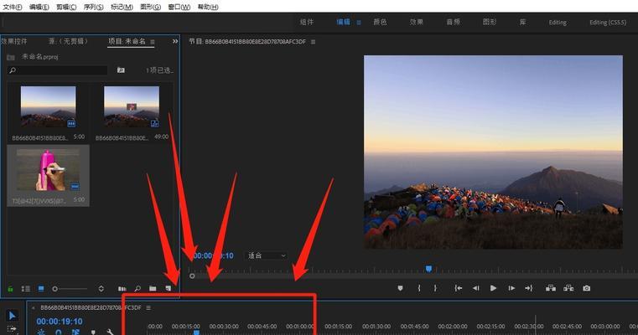The width and height of the screenshot is (638, 335).
Task: Switch to the Editing workspace
Action: (x=558, y=23)
